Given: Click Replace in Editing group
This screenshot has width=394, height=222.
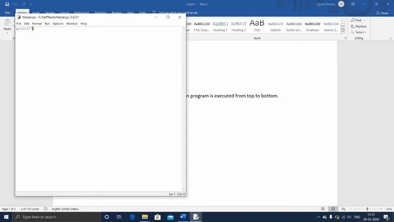Looking at the screenshot, I should coord(358,26).
